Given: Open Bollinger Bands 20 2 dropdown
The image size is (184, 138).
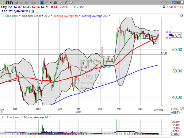Looking at the screenshot, I should click(52, 16).
